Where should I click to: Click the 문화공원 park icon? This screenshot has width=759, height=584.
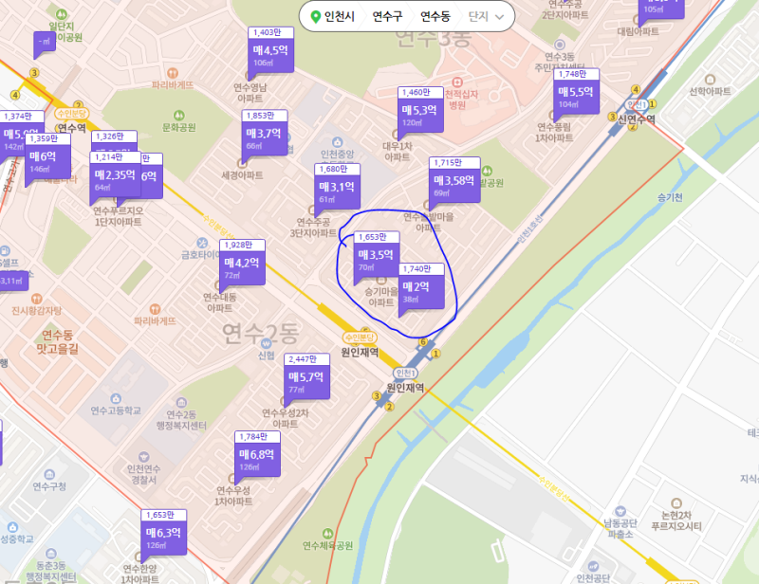(179, 116)
